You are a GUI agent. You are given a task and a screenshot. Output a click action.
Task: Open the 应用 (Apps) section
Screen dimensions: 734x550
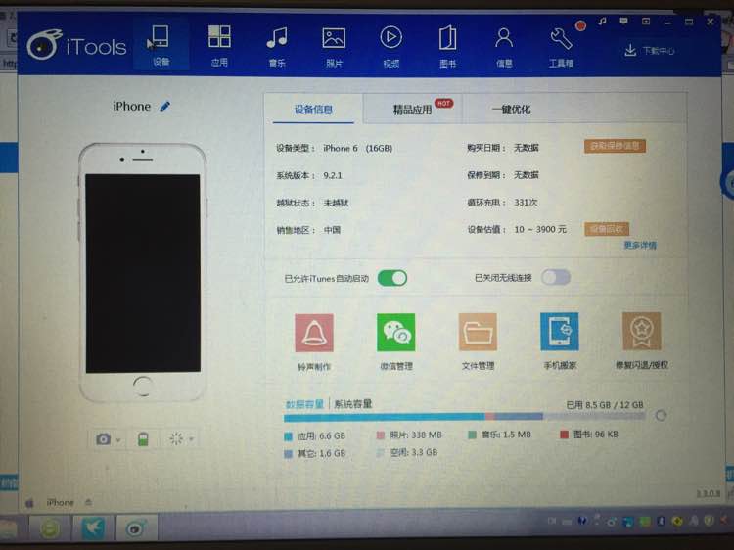click(x=219, y=46)
